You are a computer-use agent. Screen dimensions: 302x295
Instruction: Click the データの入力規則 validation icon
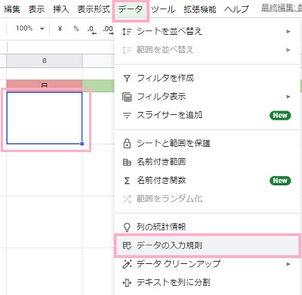click(127, 246)
